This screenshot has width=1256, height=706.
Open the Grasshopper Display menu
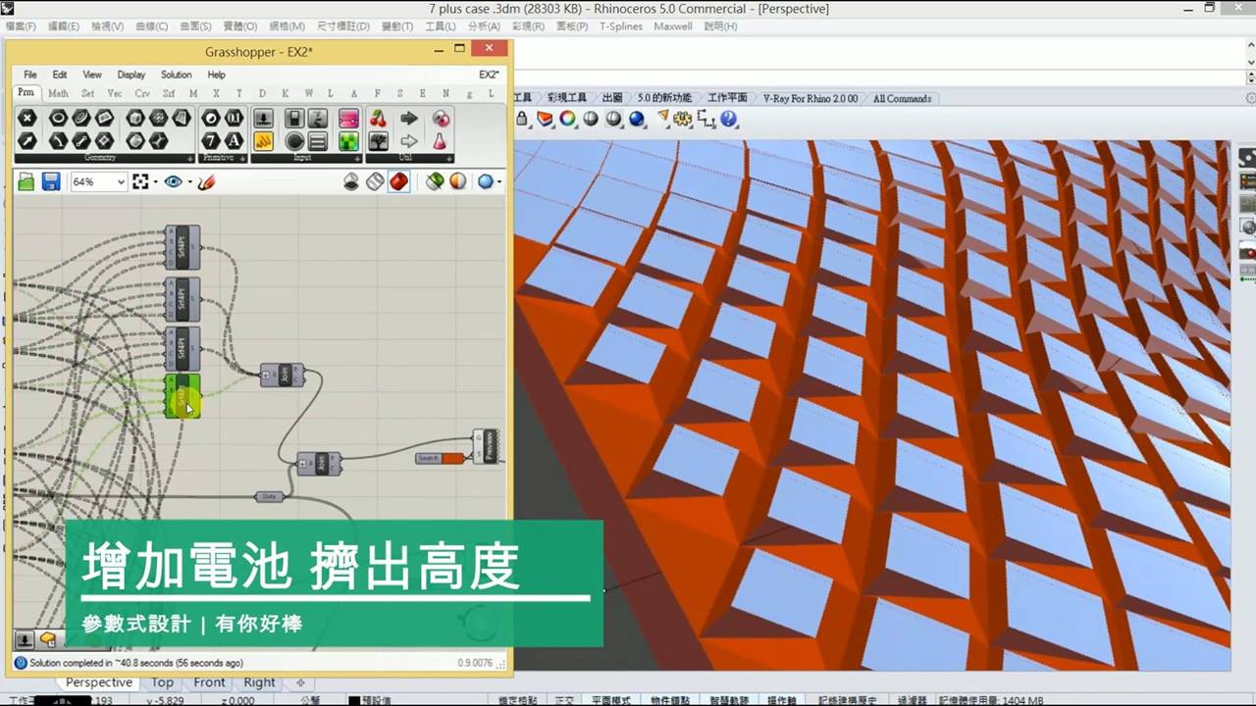[131, 75]
